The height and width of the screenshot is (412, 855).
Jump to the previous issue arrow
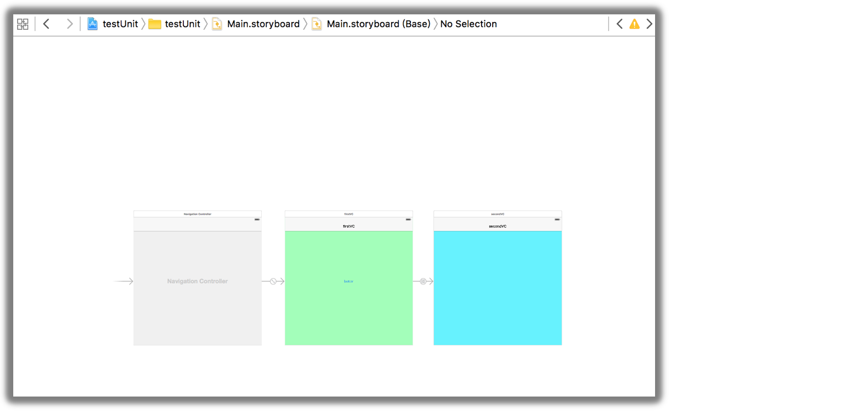coord(620,24)
